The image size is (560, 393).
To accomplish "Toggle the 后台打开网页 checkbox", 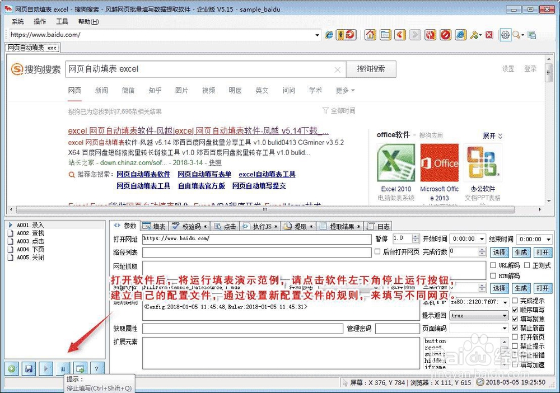I will (377, 252).
